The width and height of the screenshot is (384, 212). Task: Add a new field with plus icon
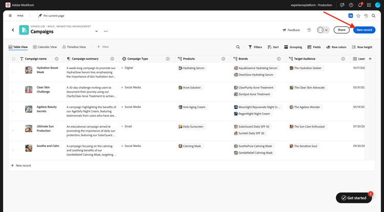[370, 59]
